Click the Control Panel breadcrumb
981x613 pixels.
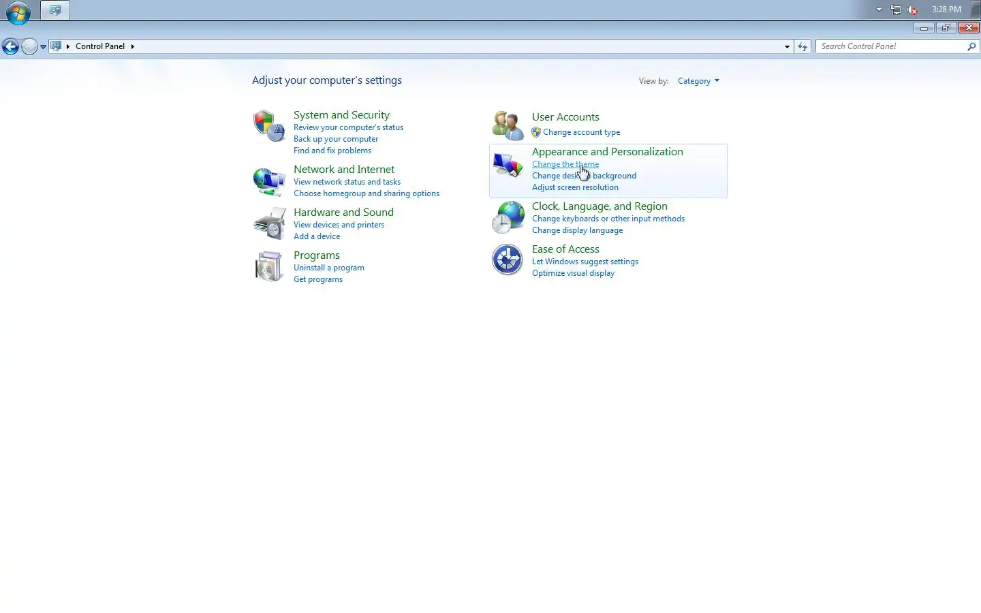(100, 46)
